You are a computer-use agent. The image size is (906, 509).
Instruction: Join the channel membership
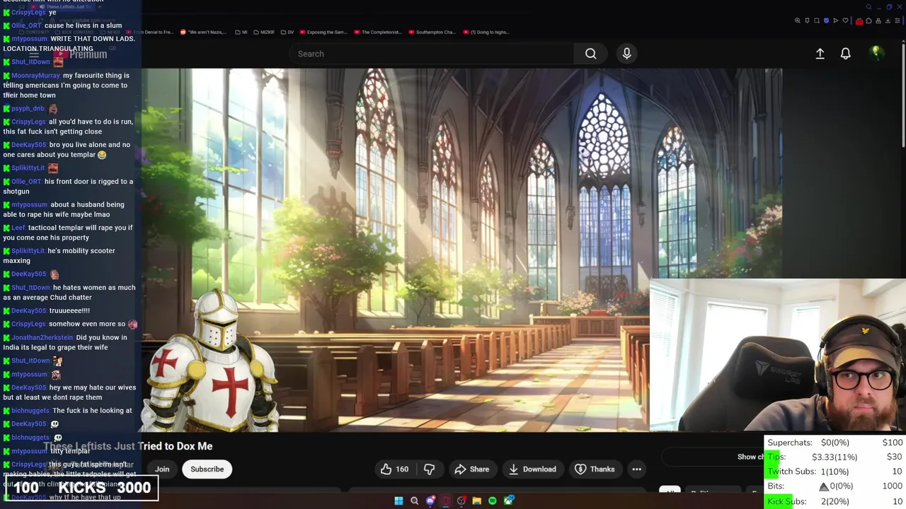pyautogui.click(x=162, y=469)
